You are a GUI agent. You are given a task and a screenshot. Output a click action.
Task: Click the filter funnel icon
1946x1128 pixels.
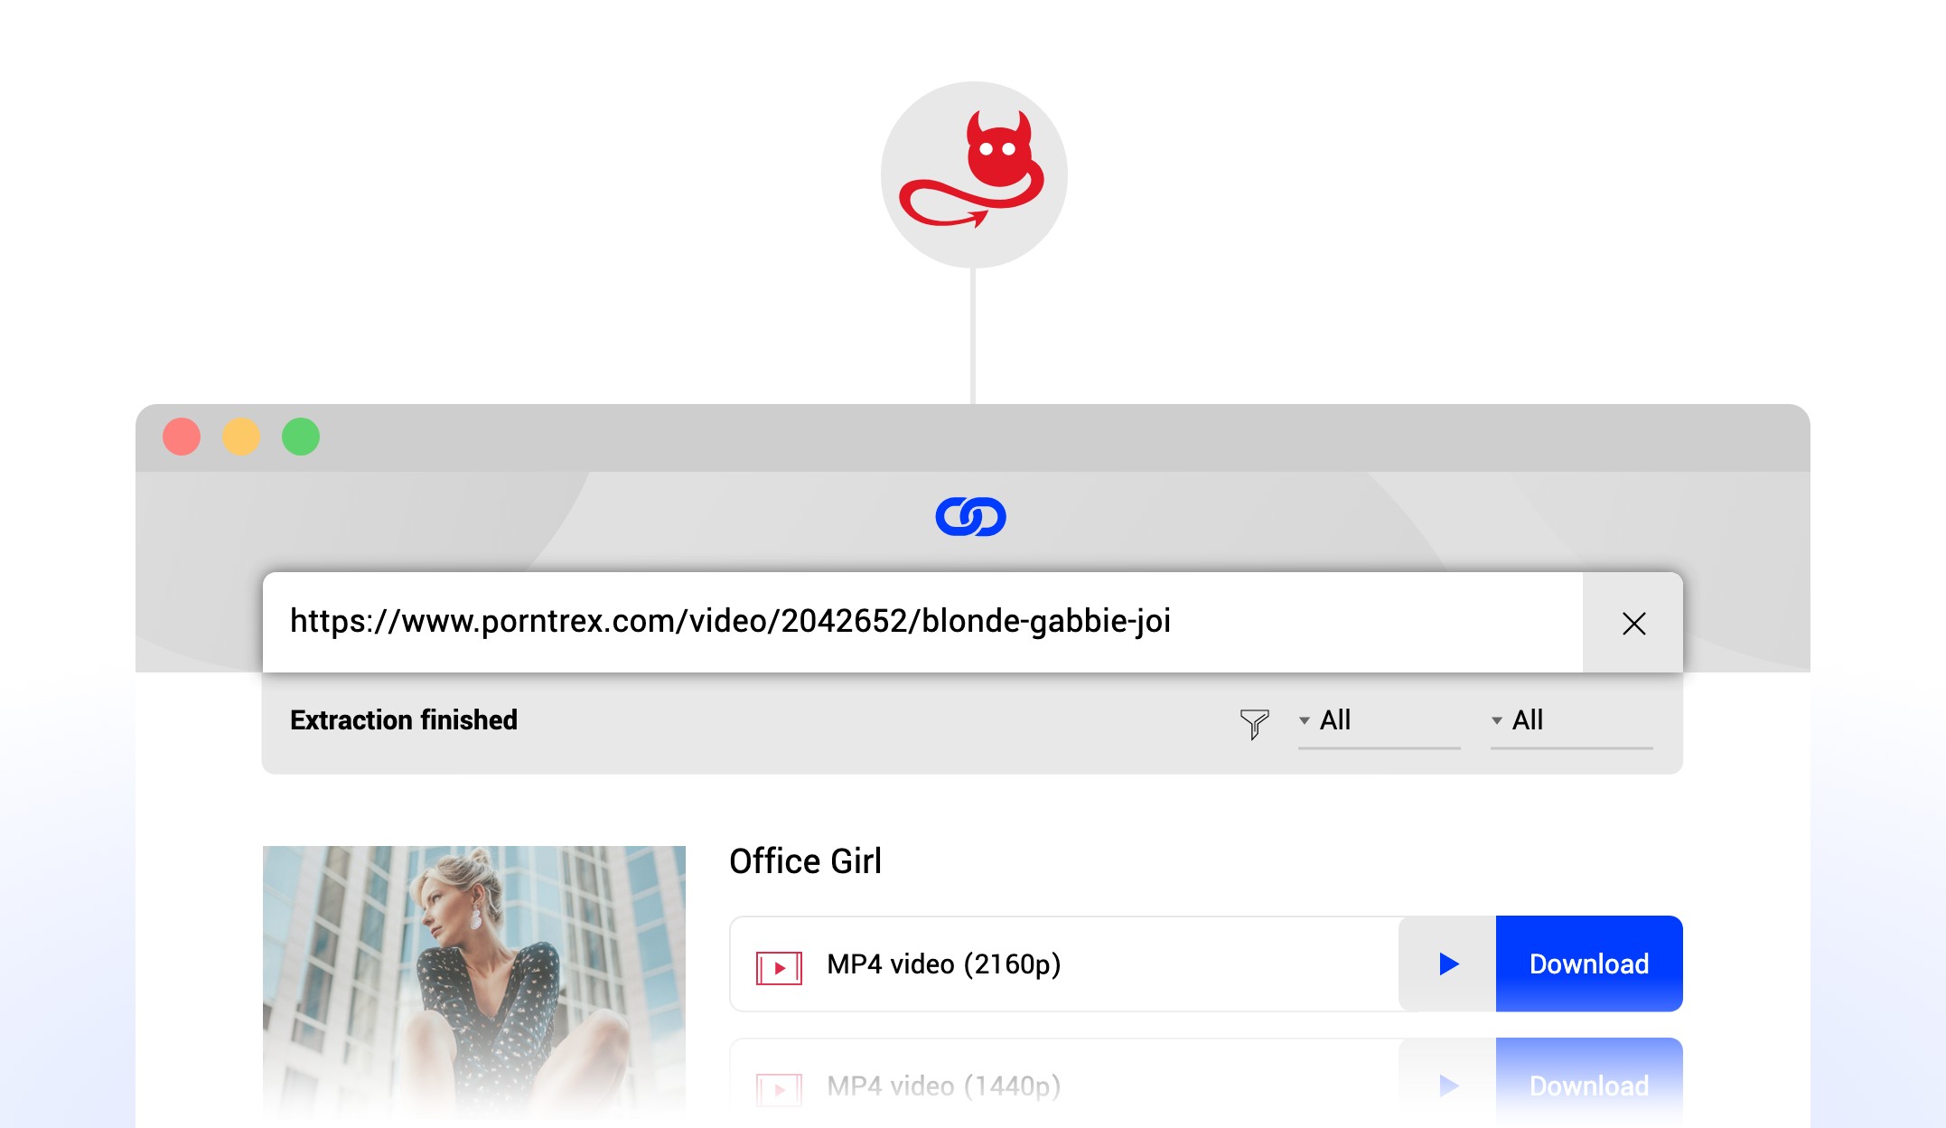coord(1254,723)
